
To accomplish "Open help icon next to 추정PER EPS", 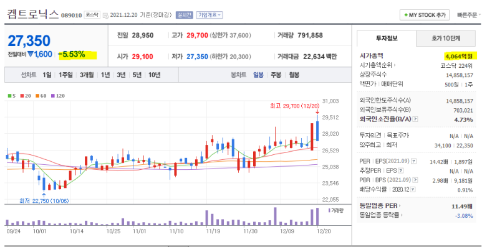I will tap(401, 170).
